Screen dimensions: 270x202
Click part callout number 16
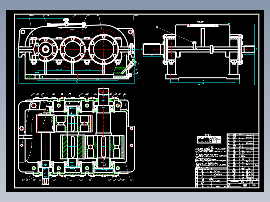[125, 94]
